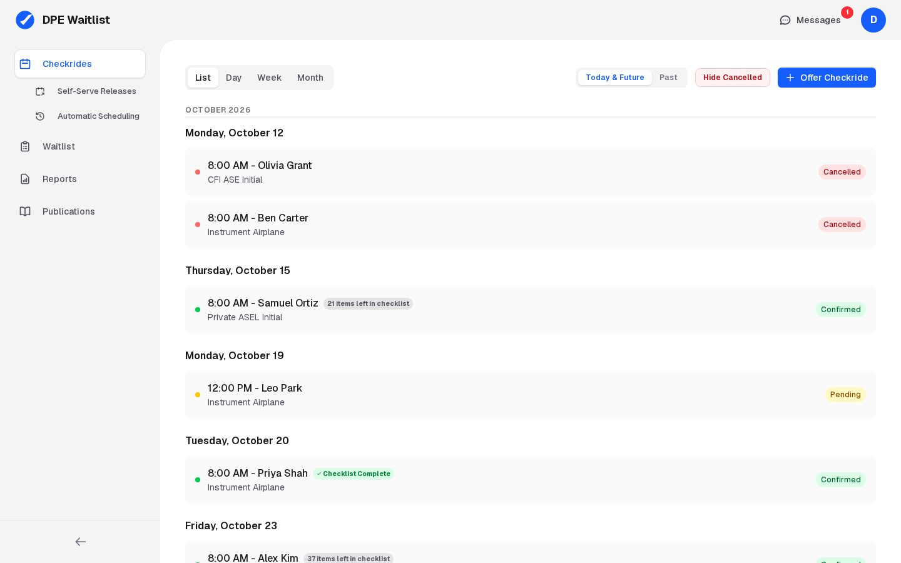This screenshot has height=563, width=901.
Task: Click the Publications book icon
Action: 25,211
